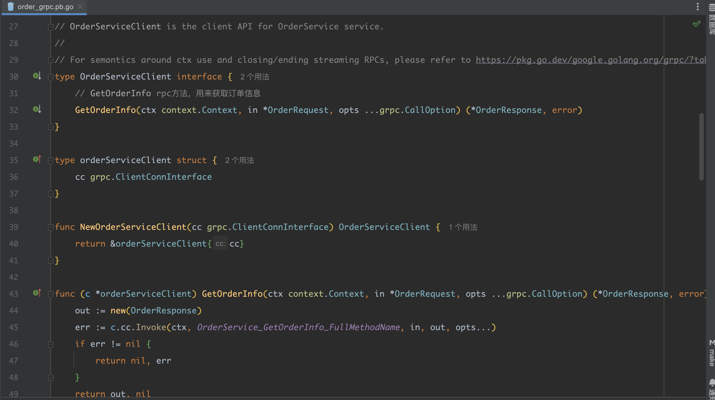Click c.cc.Invoke call on line 45
715x400 pixels.
pos(138,327)
